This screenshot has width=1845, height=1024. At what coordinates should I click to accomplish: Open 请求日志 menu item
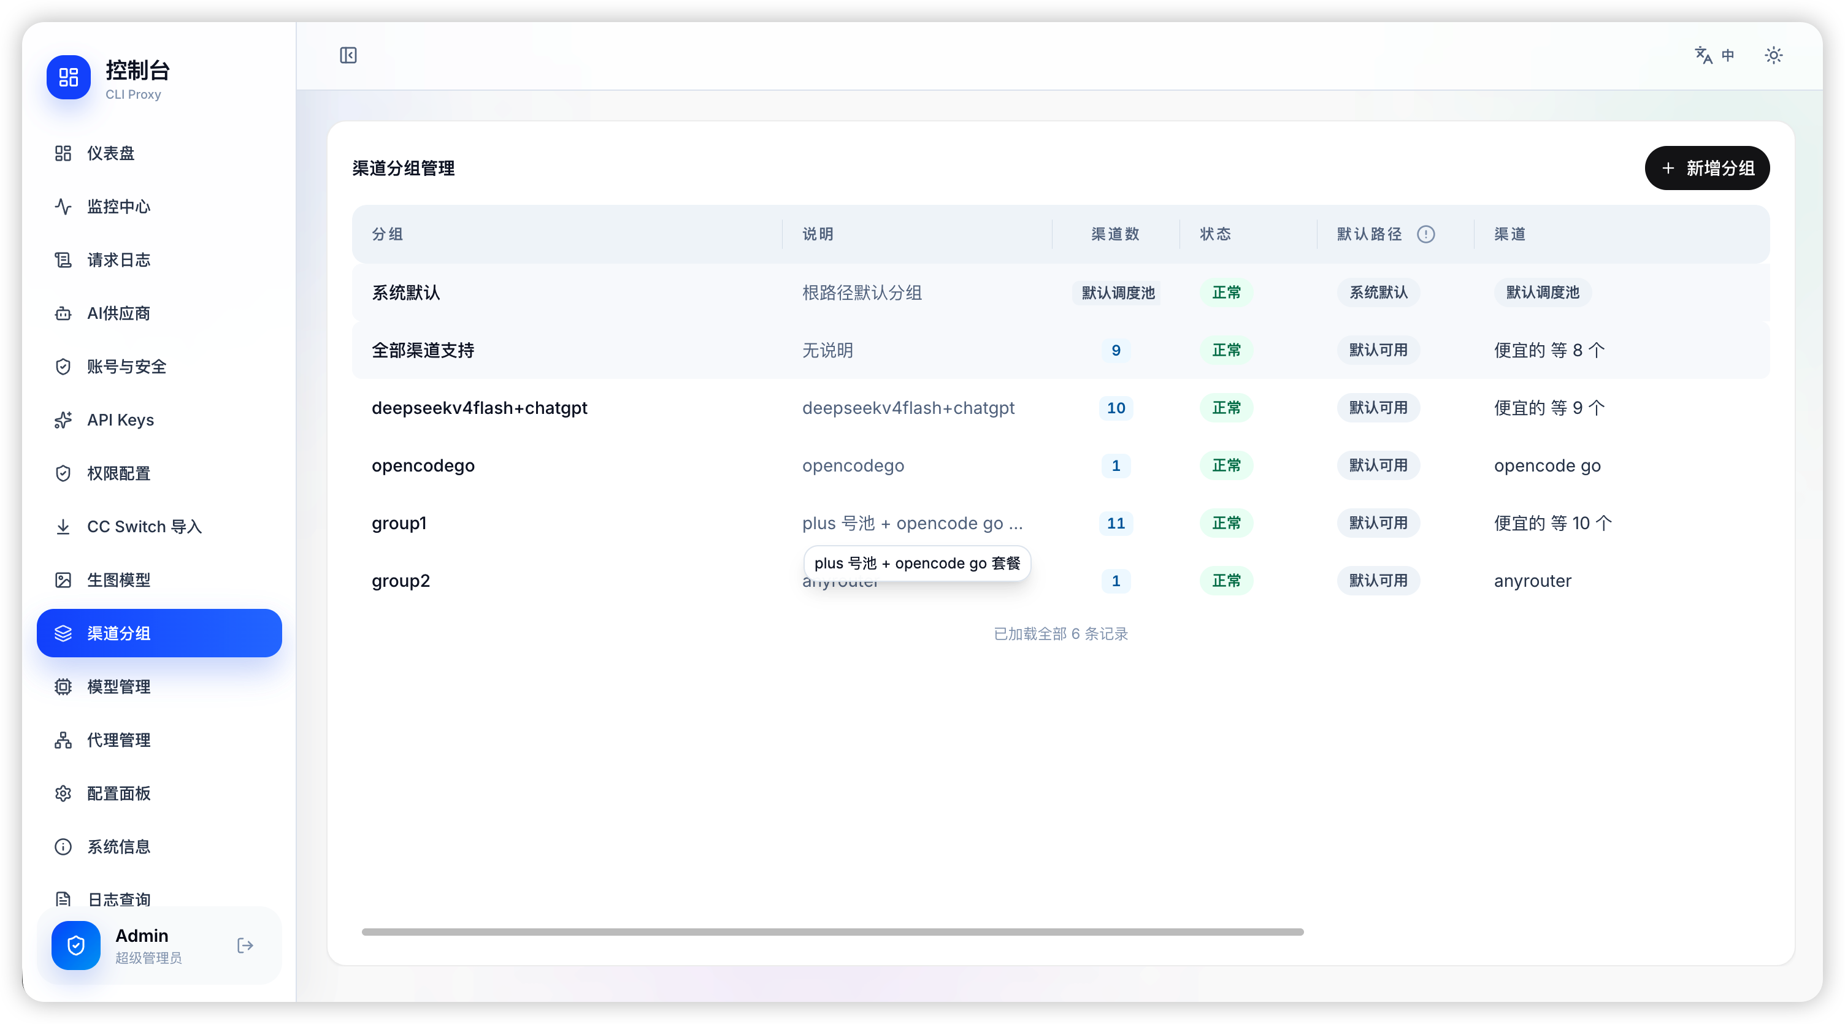159,260
